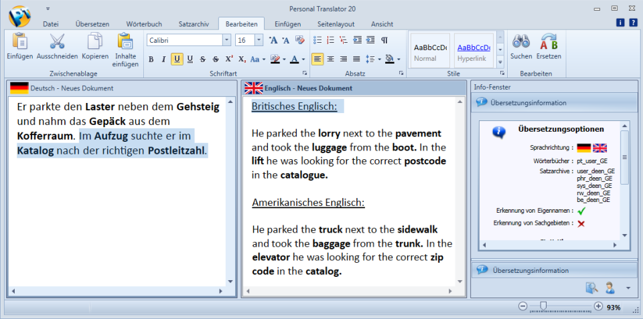The width and height of the screenshot is (643, 319).
Task: Open the shading color dropdown arrow
Action: pos(399,60)
